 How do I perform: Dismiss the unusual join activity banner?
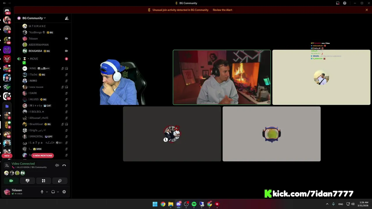pos(367,10)
